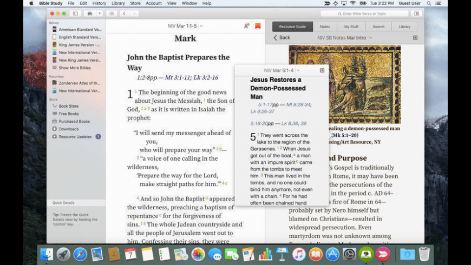Screen dimensions: 471x265
Task: Click Back in the resource pane
Action: tap(282, 37)
